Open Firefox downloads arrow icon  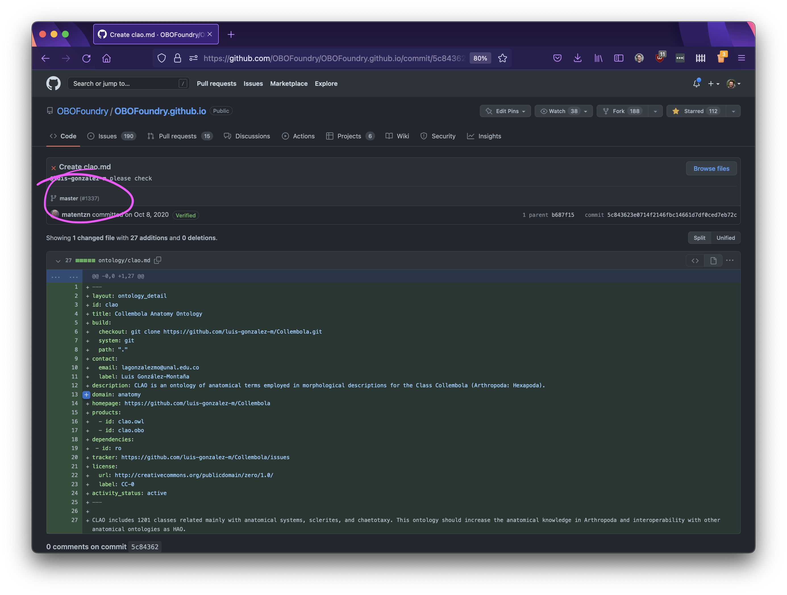tap(577, 58)
